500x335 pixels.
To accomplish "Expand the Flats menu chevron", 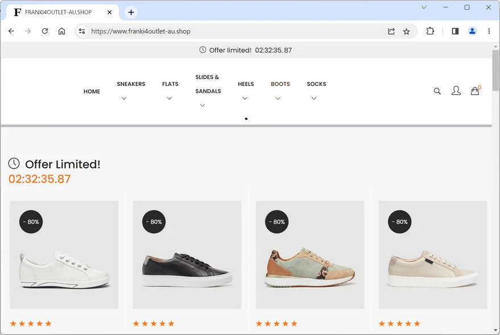I will pos(170,98).
